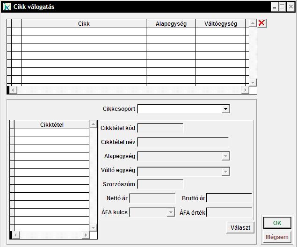Select the Nettó ár input field
The width and height of the screenshot is (297, 247).
click(x=152, y=198)
